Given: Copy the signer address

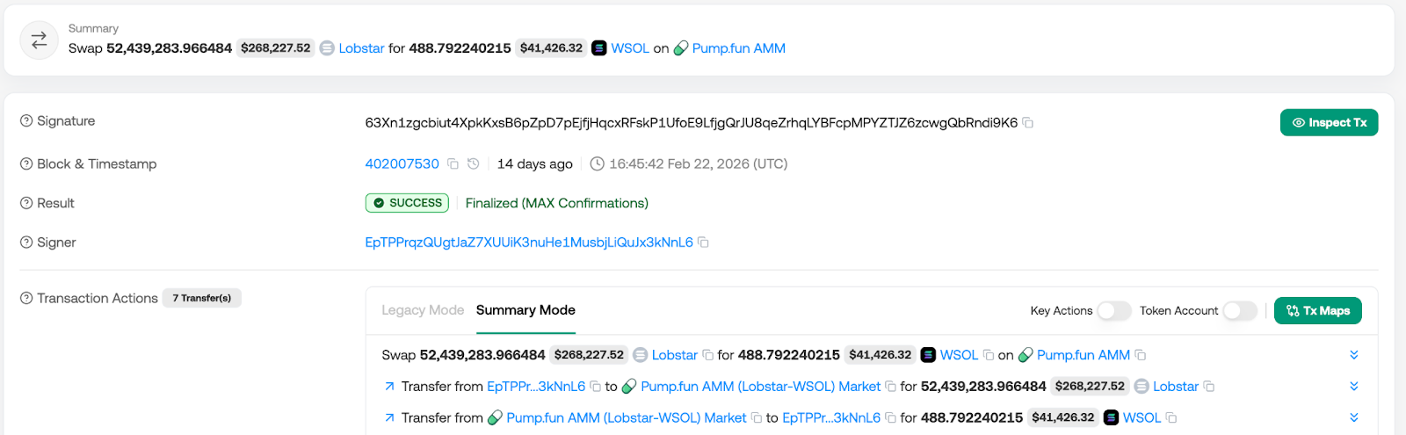Looking at the screenshot, I should [703, 243].
